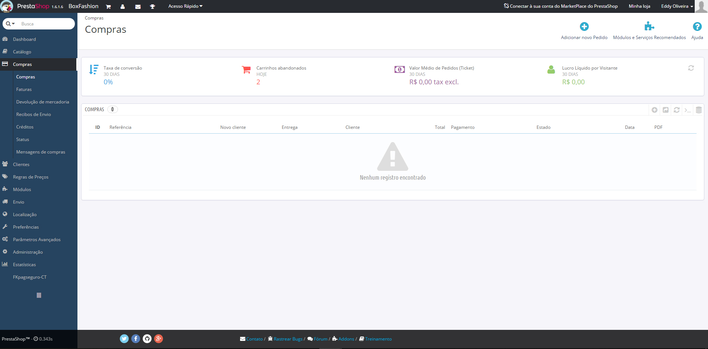Click the Contato footer link

[254, 339]
